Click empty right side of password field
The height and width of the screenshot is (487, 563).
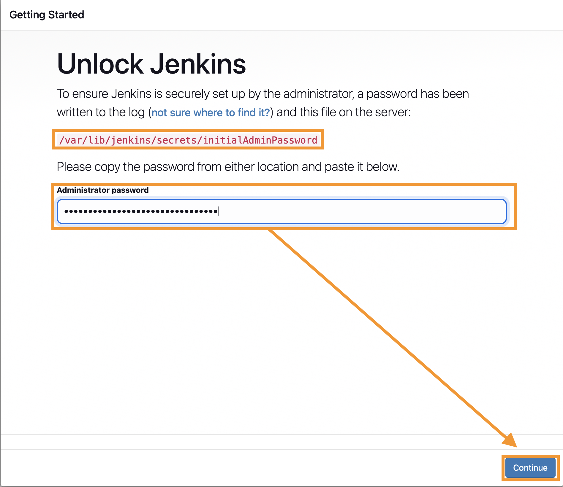coord(386,211)
